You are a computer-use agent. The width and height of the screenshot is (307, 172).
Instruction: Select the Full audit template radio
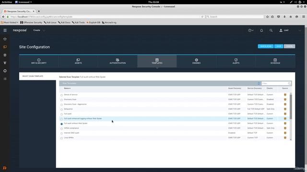61,114
